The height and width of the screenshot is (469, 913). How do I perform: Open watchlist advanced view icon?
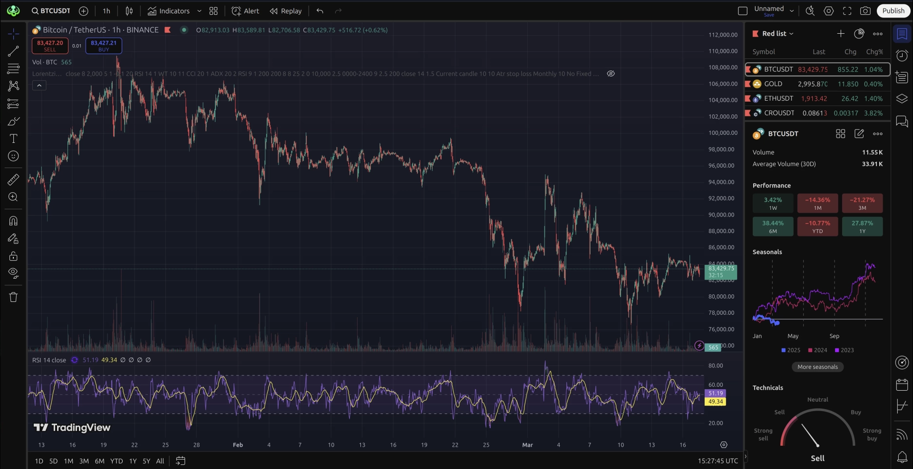[859, 34]
